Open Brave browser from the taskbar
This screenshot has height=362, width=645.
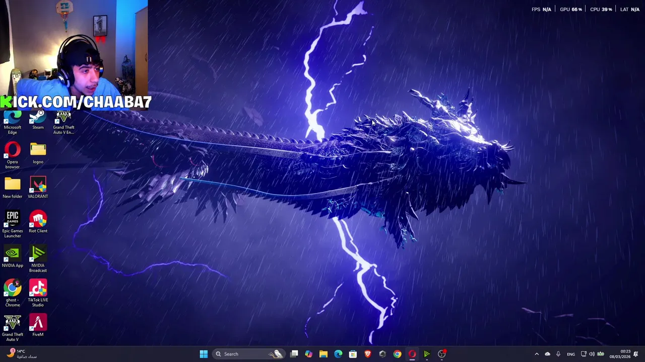368,354
